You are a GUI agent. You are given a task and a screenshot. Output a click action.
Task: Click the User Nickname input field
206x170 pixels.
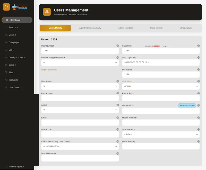(80, 158)
